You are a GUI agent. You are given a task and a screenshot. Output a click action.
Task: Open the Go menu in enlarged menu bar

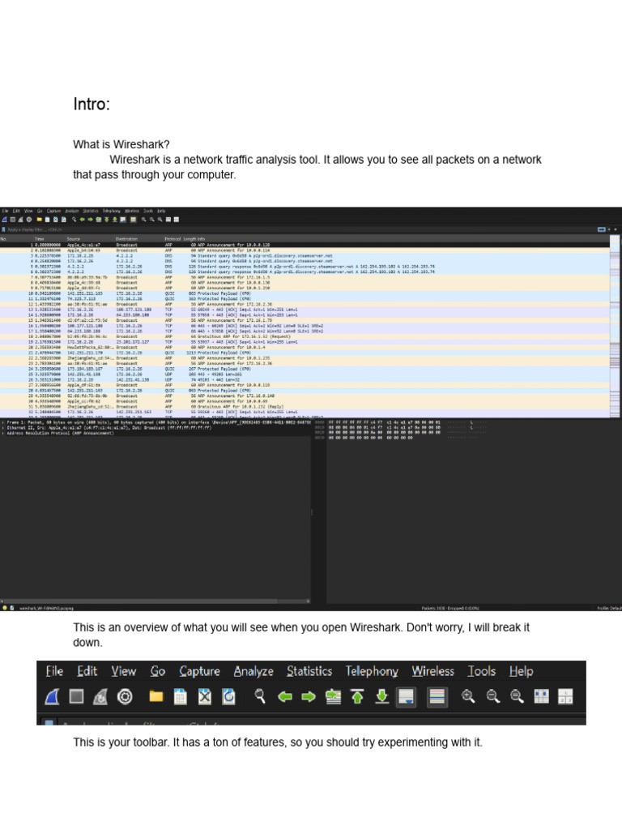tap(158, 671)
